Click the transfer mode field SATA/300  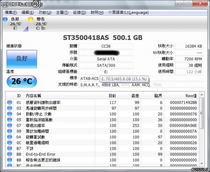[x=106, y=66]
